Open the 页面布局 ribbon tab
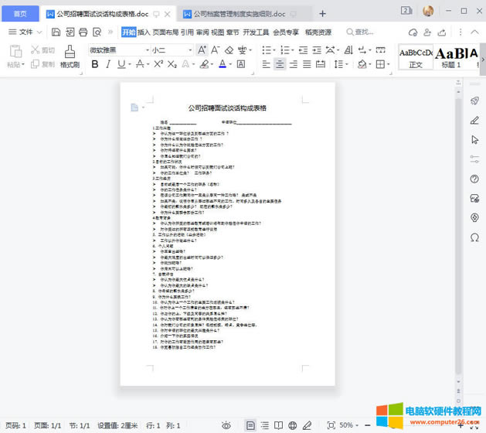The width and height of the screenshot is (486, 433). [166, 32]
